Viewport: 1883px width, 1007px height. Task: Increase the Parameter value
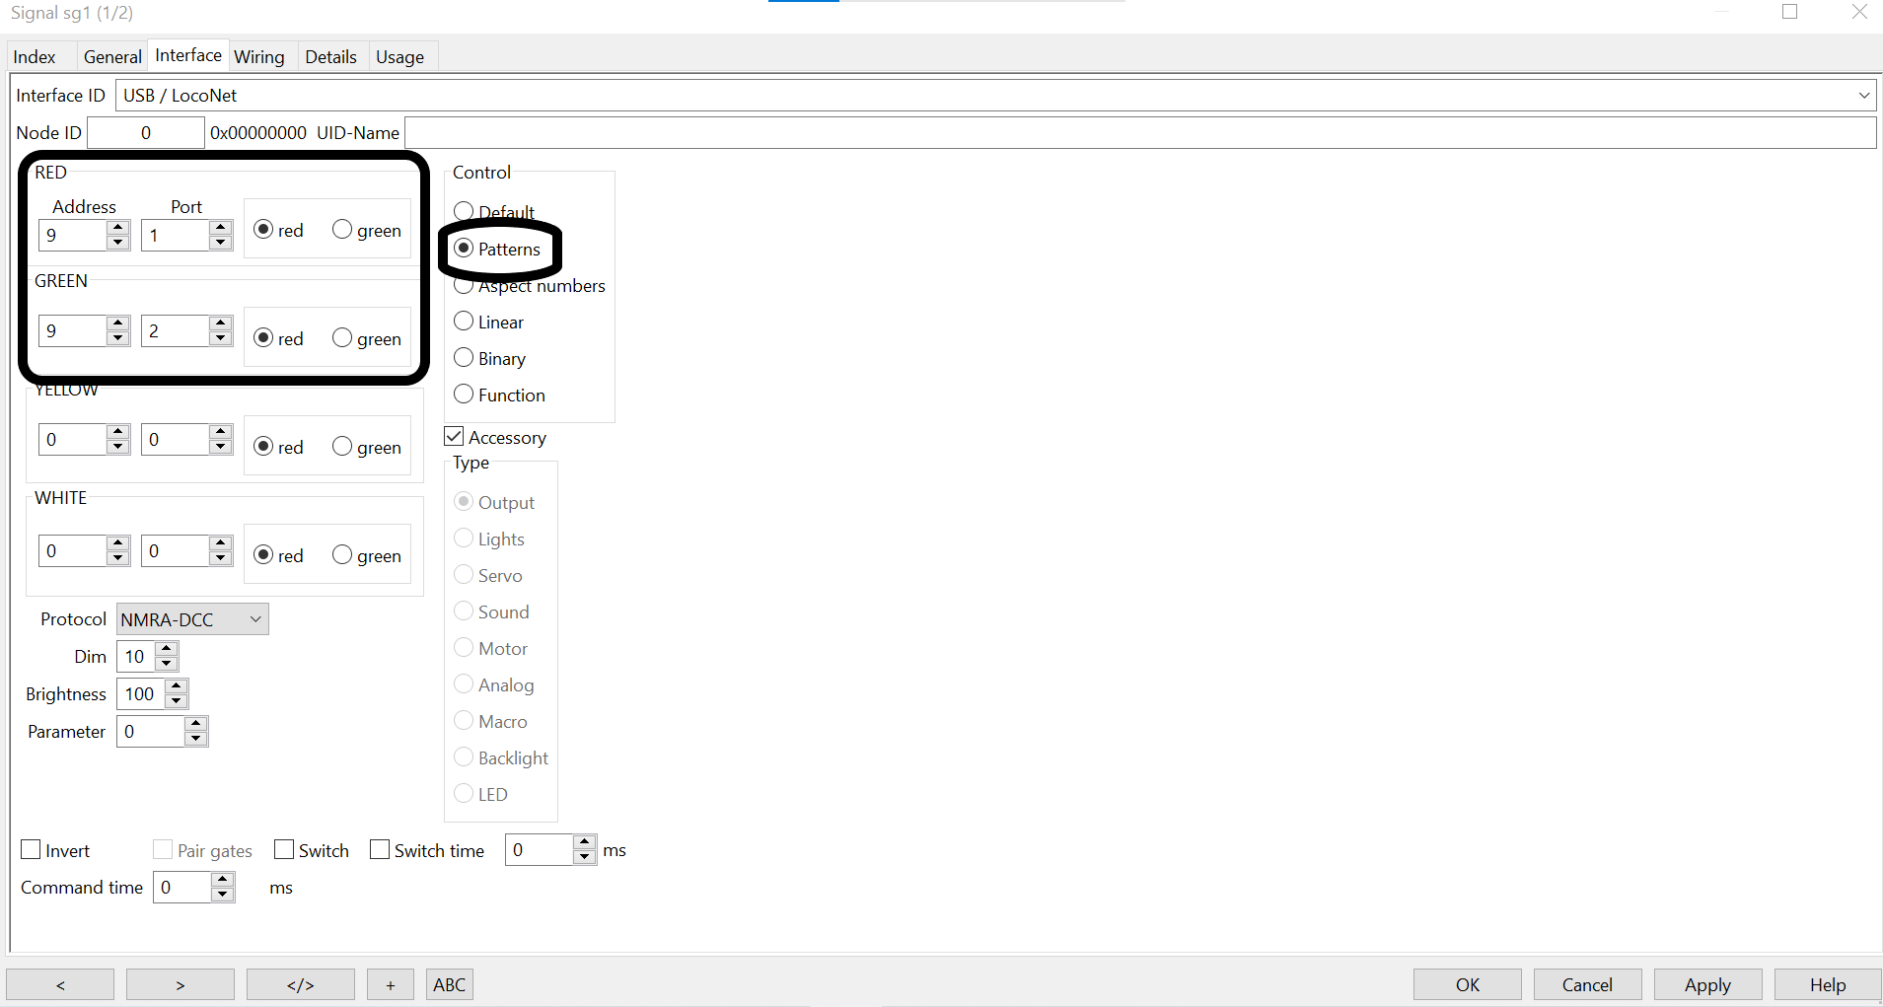click(x=196, y=724)
